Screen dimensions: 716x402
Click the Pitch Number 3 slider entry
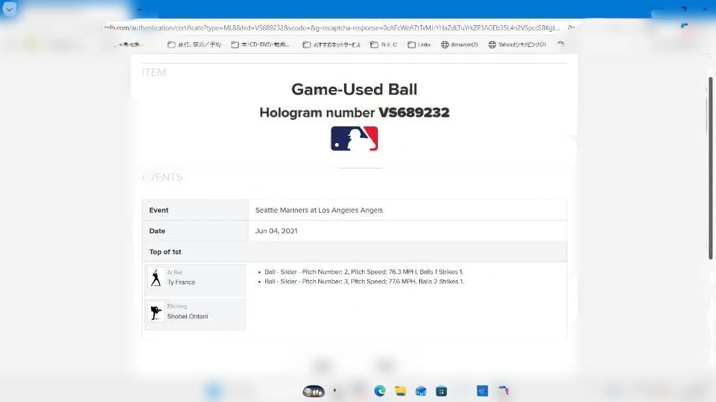coord(364,281)
